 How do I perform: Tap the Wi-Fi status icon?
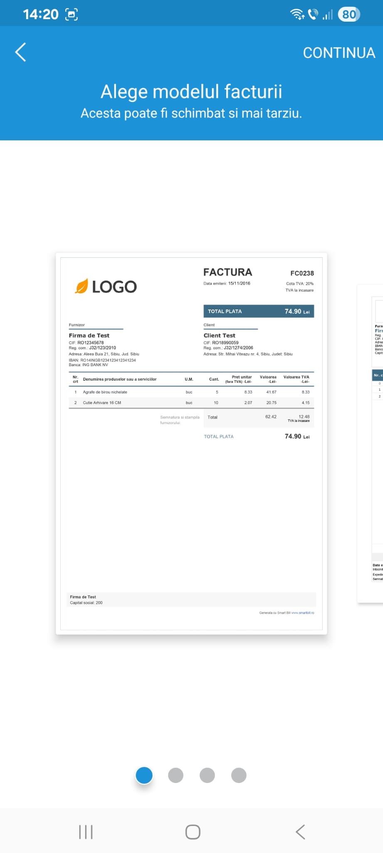point(297,15)
